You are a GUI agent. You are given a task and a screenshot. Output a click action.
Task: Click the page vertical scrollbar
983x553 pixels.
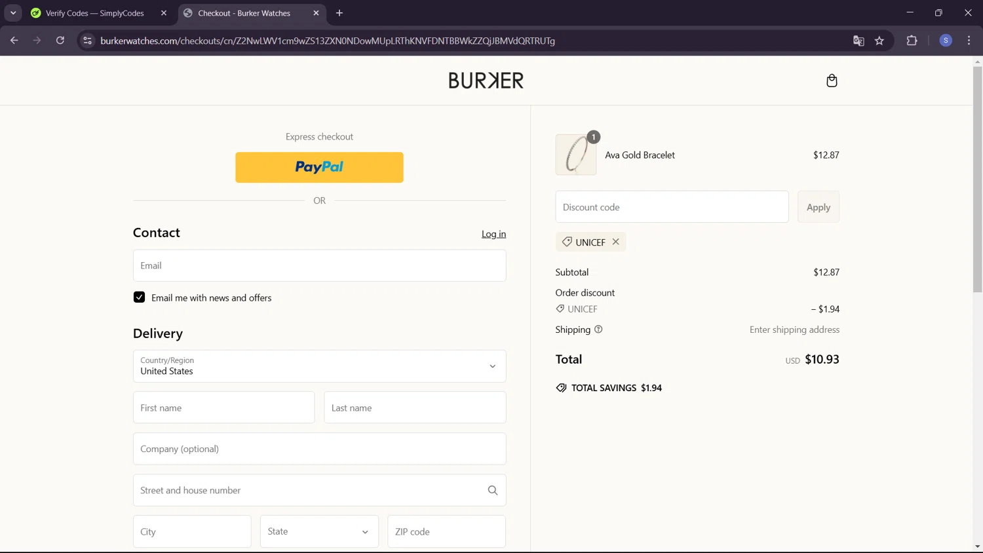tap(977, 178)
